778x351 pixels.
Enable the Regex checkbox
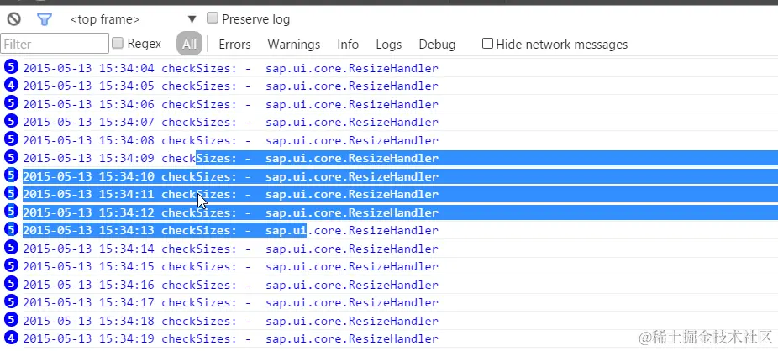tap(118, 43)
